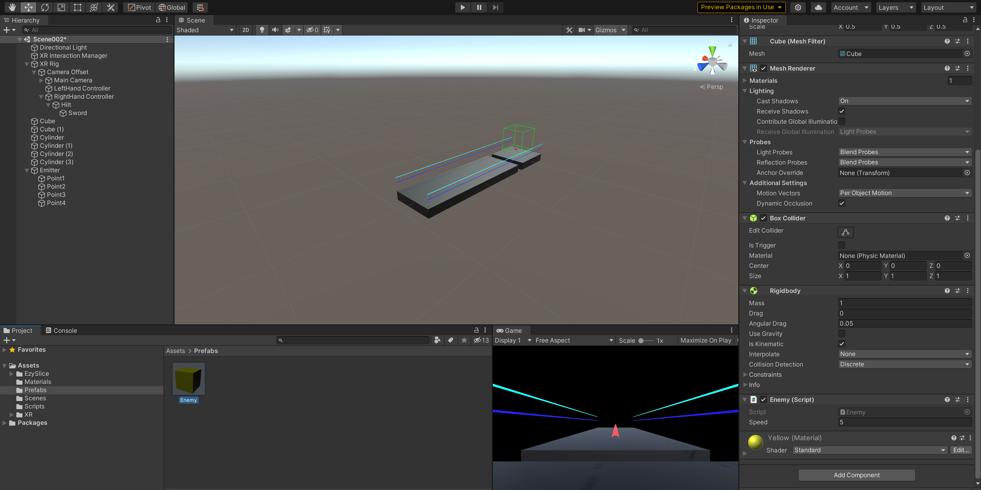Toggle scene lighting lightbulb icon

262,30
